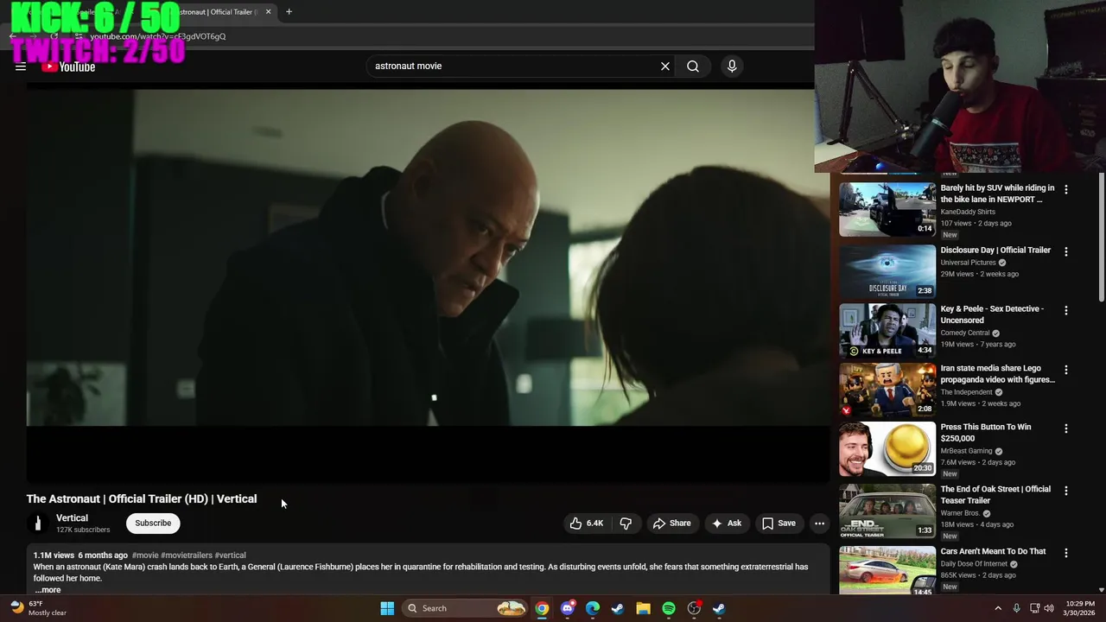Open the YouTube guide hamburger menu
1106x622 pixels.
(21, 67)
